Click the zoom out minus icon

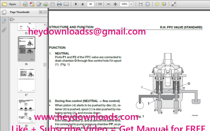(108, 4)
